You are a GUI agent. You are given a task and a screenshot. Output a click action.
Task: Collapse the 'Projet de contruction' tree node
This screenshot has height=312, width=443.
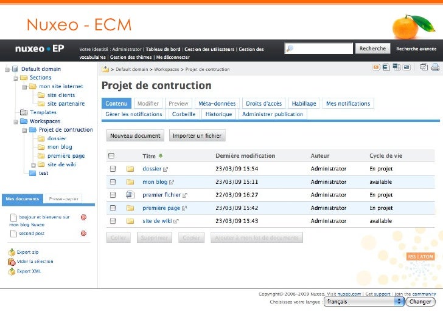[x=24, y=131]
